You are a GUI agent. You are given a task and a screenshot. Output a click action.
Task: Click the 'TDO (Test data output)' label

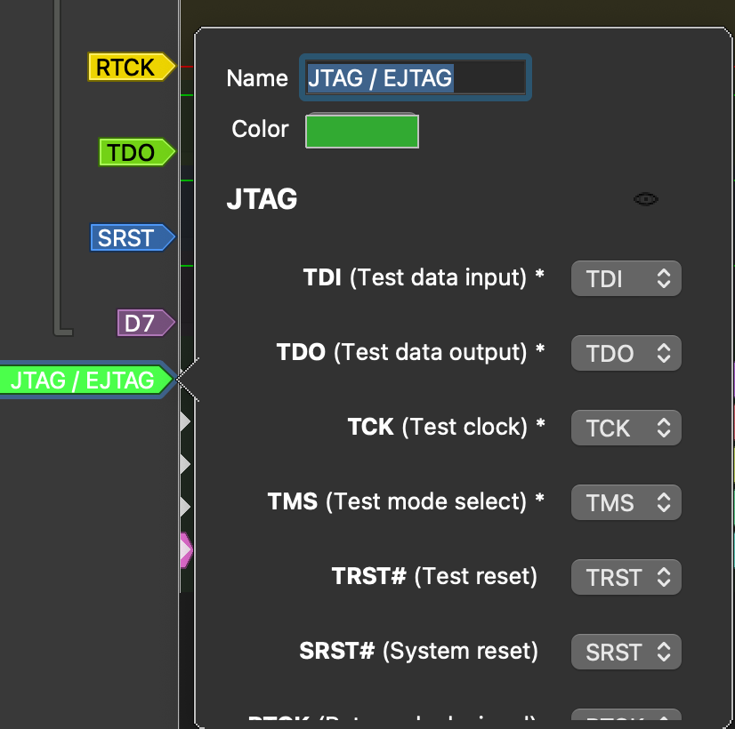410,352
